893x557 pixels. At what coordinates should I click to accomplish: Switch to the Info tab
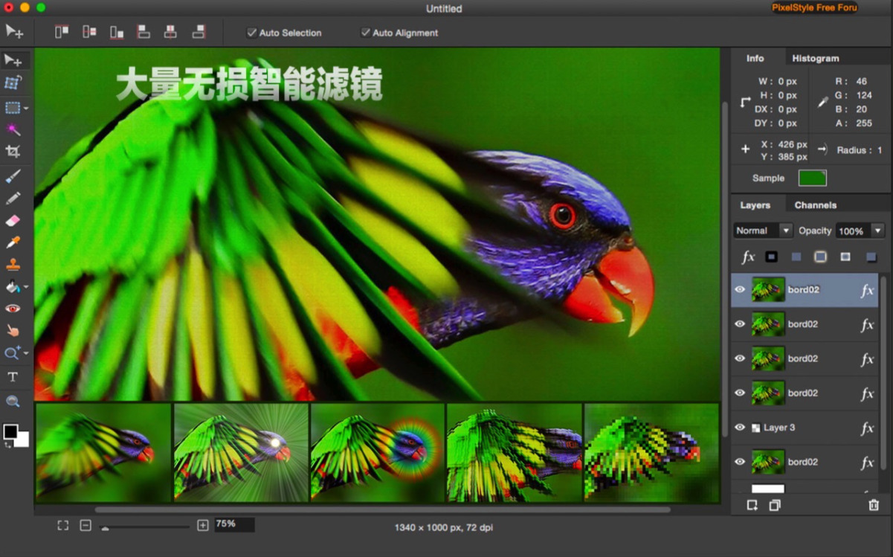[755, 58]
